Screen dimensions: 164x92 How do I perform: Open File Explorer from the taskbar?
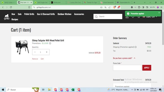(49, 90)
